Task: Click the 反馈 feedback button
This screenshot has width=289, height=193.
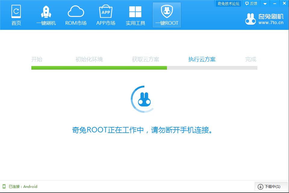Action: (x=251, y=4)
